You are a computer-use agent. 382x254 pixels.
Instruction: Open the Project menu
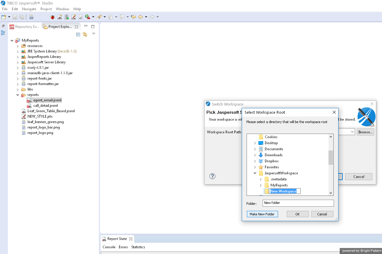pyautogui.click(x=46, y=9)
